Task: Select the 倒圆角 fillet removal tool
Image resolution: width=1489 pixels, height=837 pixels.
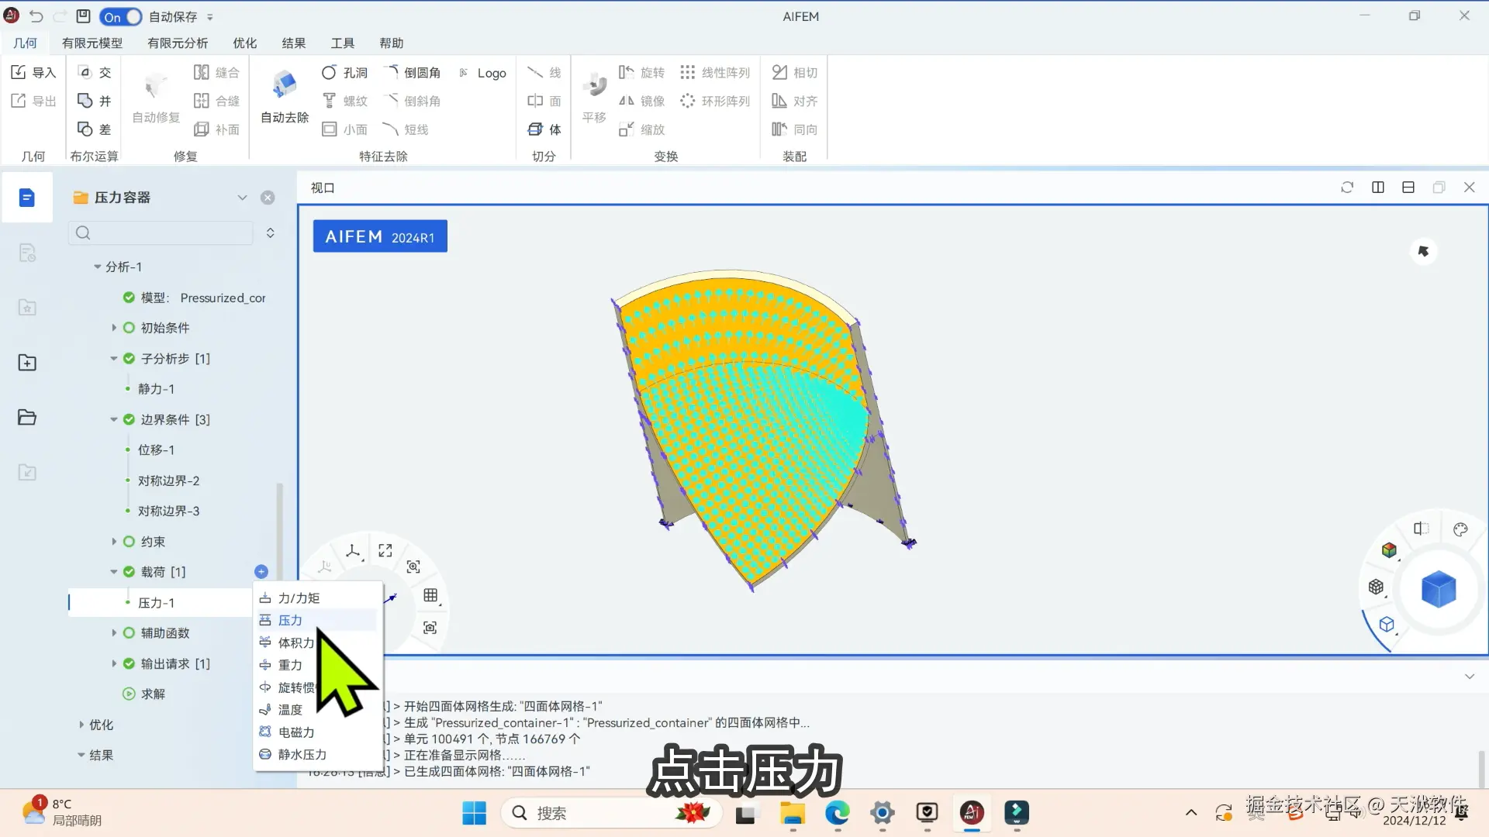Action: (413, 73)
